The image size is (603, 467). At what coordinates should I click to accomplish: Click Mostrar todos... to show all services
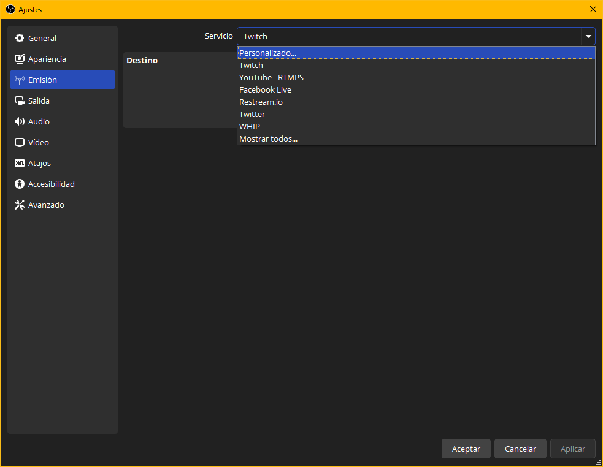(416, 139)
